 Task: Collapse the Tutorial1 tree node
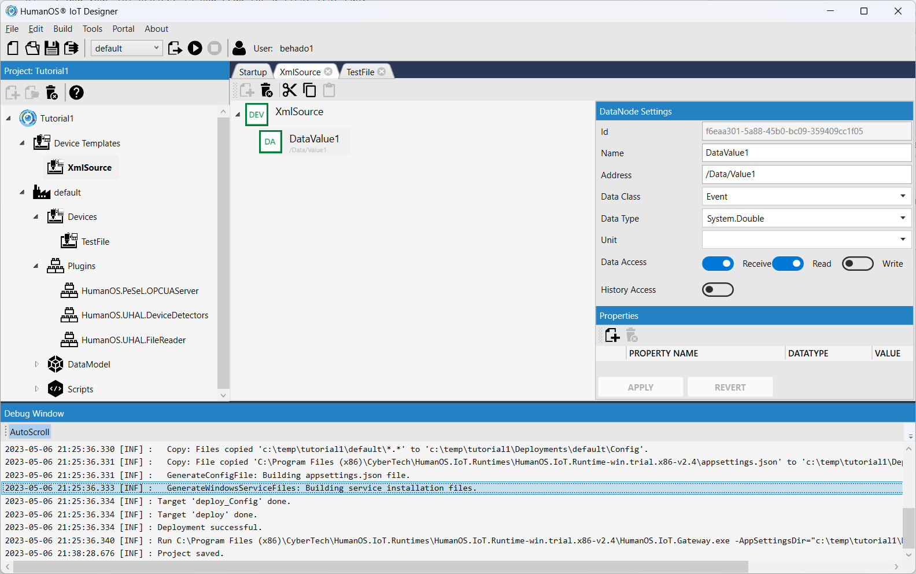(x=8, y=119)
